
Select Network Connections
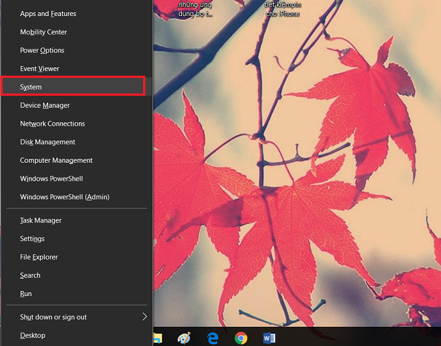tap(53, 124)
